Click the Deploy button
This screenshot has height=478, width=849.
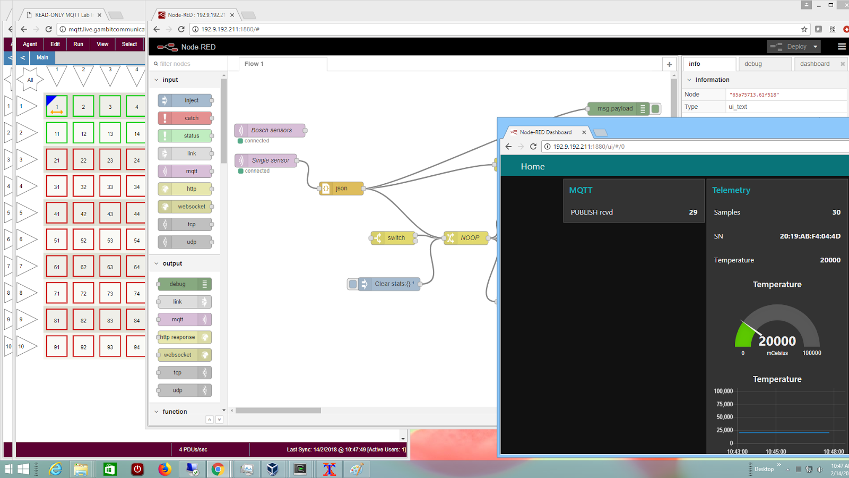(x=793, y=46)
